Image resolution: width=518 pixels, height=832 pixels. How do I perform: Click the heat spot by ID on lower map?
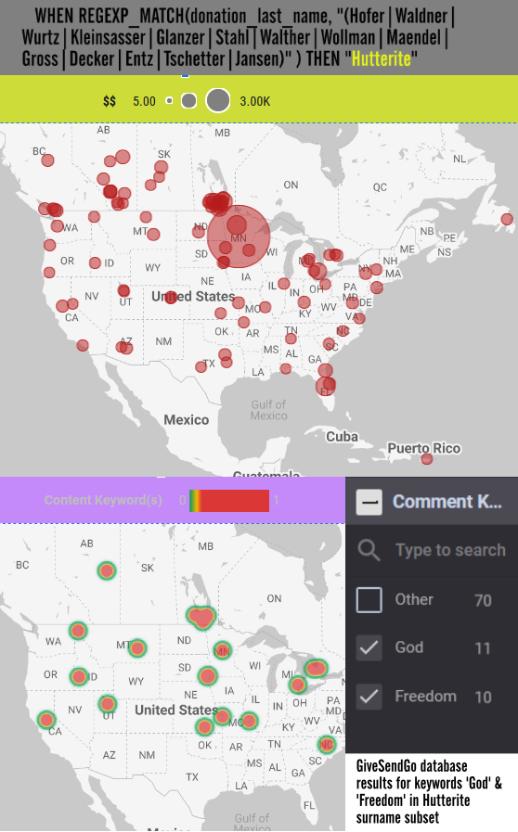(79, 676)
